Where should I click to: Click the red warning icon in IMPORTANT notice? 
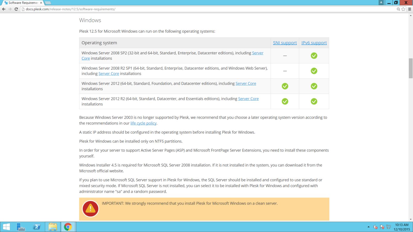(x=90, y=209)
